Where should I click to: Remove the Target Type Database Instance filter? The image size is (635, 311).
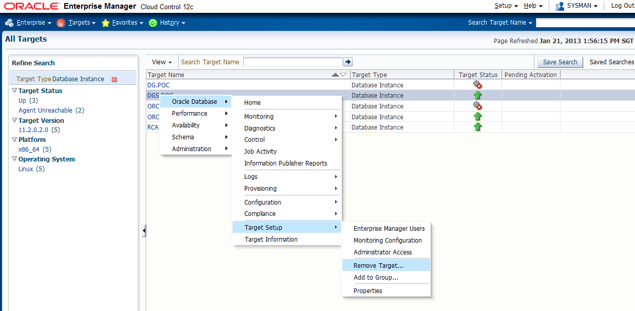114,79
